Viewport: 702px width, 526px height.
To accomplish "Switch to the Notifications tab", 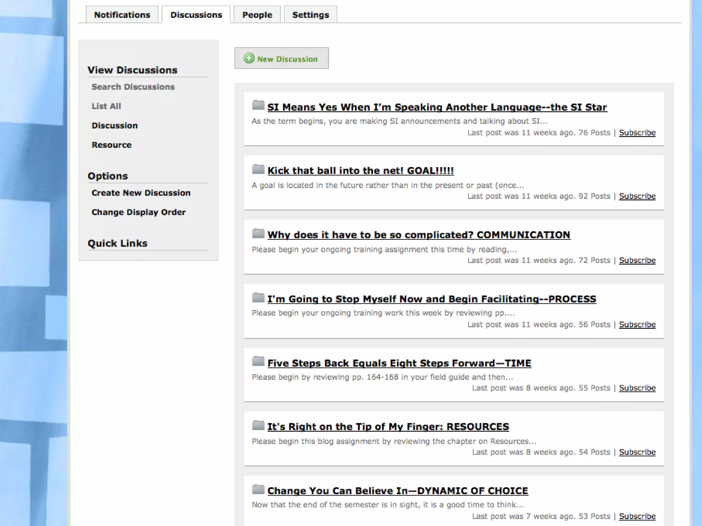I will 122,15.
